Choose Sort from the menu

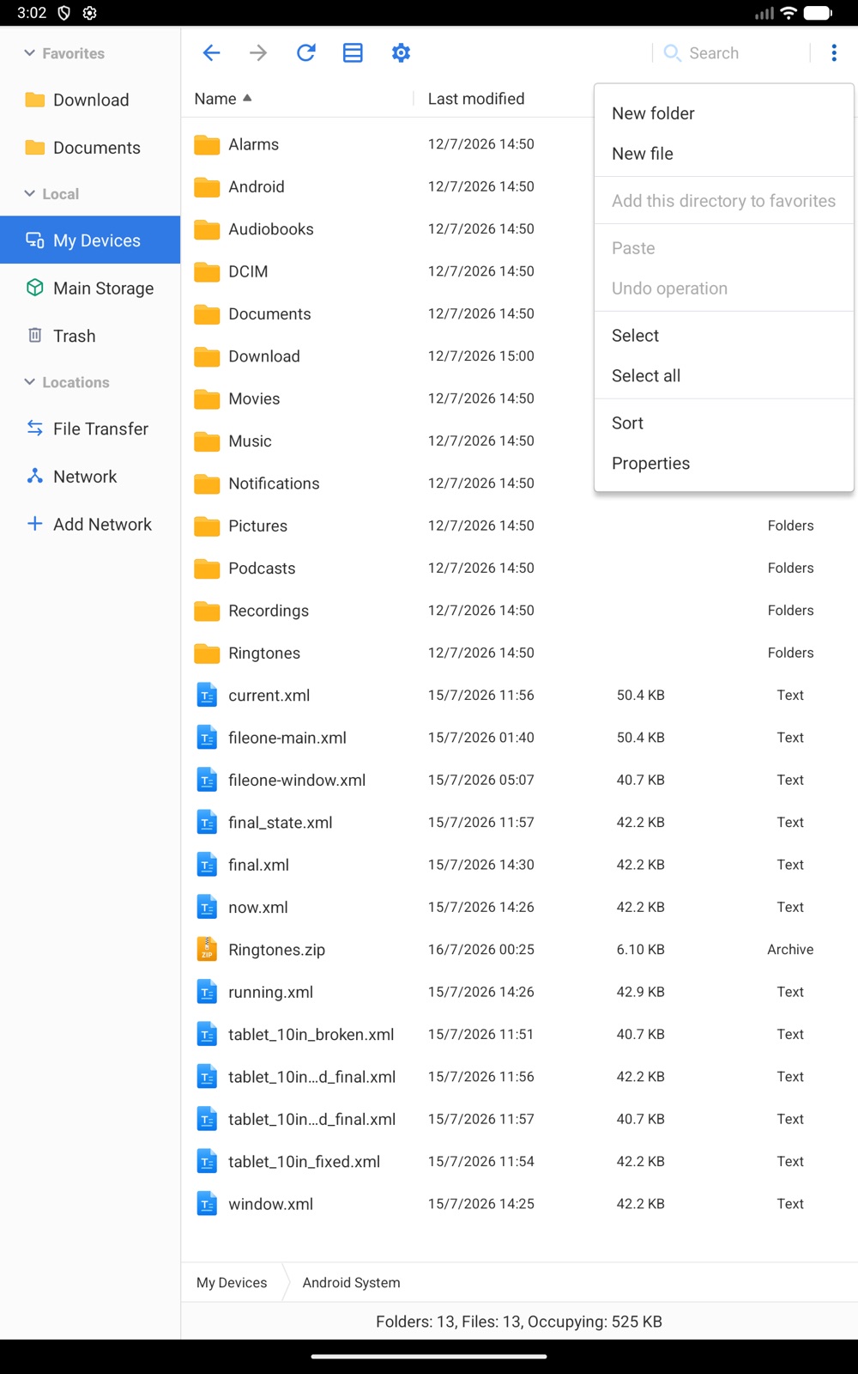coord(724,423)
